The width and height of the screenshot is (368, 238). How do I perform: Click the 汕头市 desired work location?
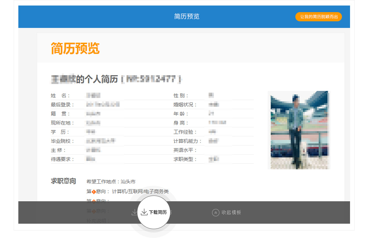[x=128, y=181]
